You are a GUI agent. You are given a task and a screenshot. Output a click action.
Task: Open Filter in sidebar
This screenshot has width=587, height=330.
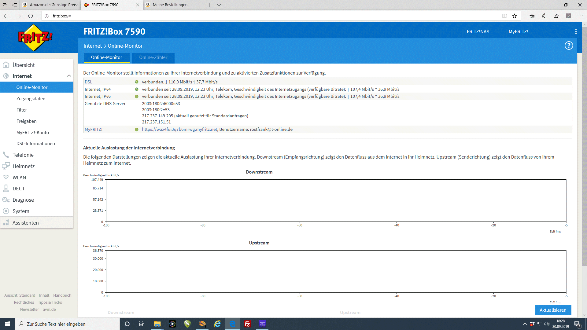point(22,110)
